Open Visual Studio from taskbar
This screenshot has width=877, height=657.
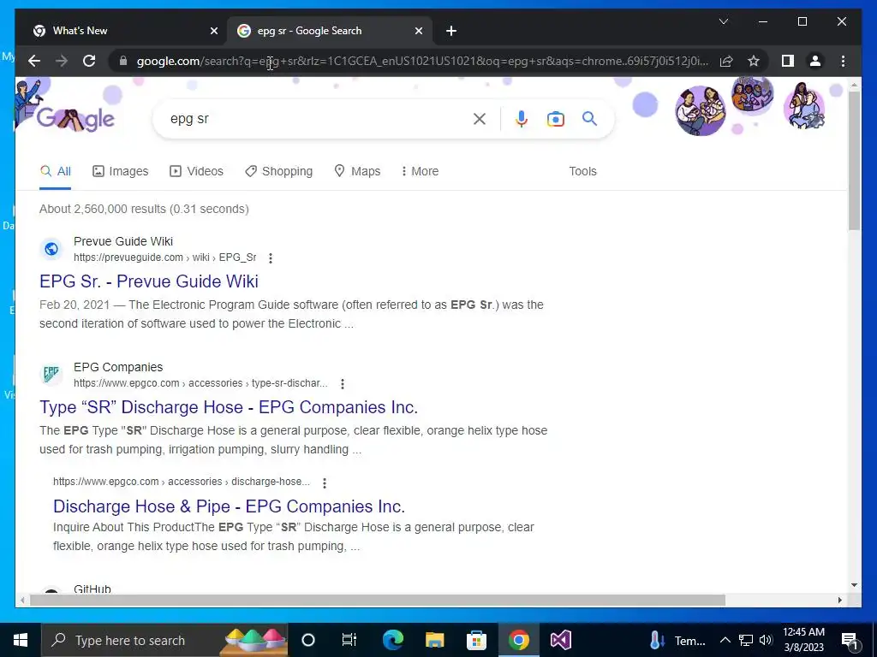click(x=560, y=640)
